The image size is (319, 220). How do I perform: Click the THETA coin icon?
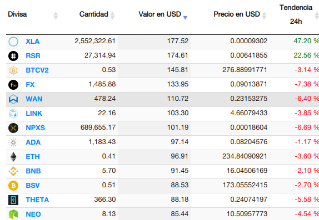coord(13,200)
